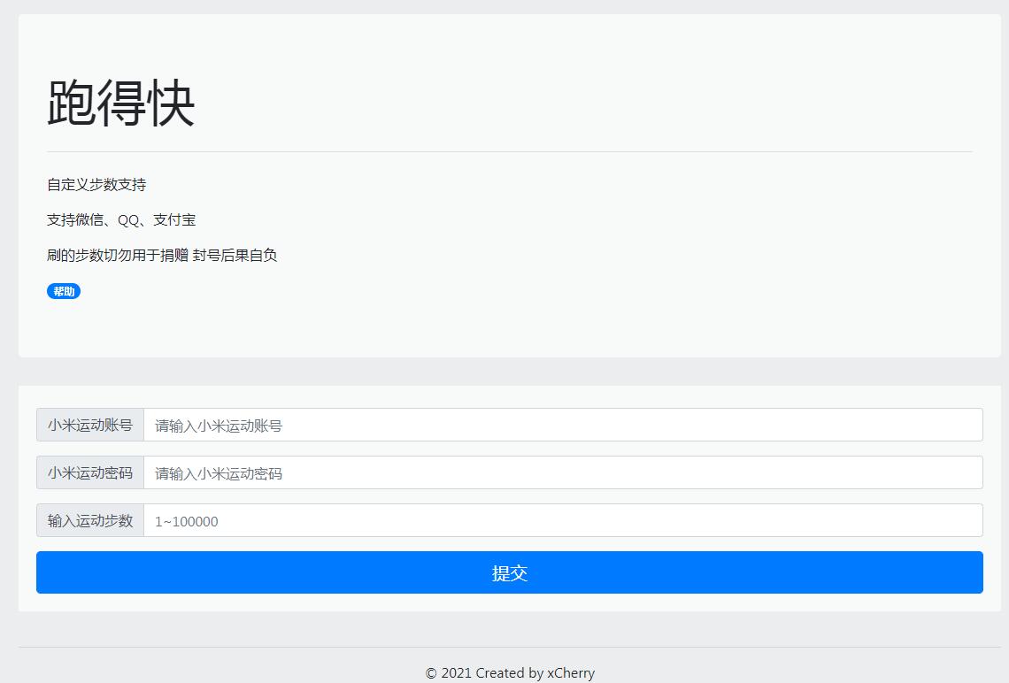
Task: Click the xCherry credit link in footer
Action: point(570,672)
